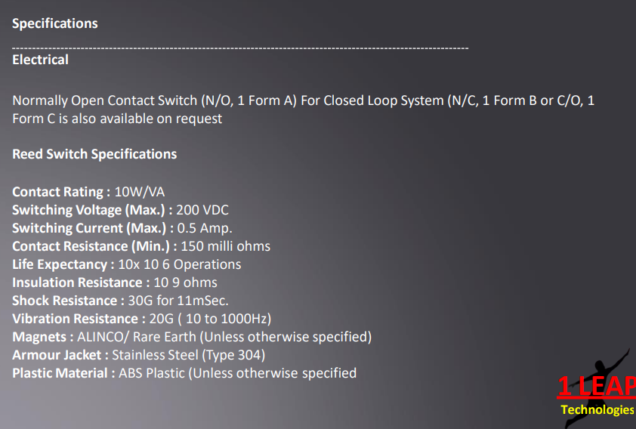Click the Plastic Material label
This screenshot has width=636, height=429.
(x=60, y=373)
